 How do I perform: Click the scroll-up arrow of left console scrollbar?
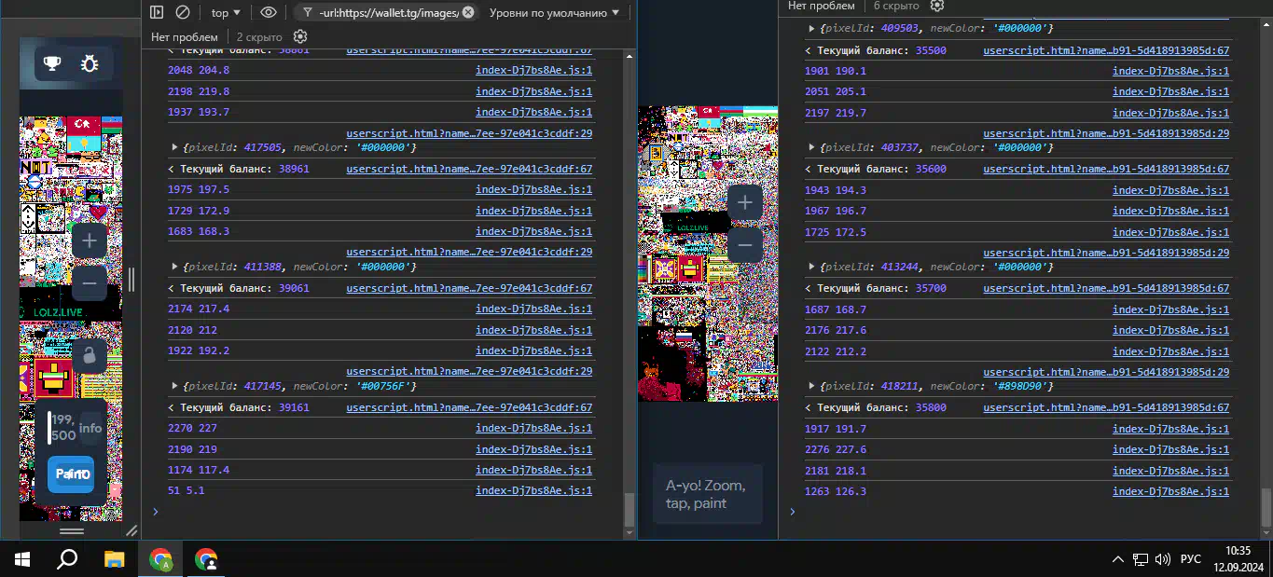tap(630, 56)
